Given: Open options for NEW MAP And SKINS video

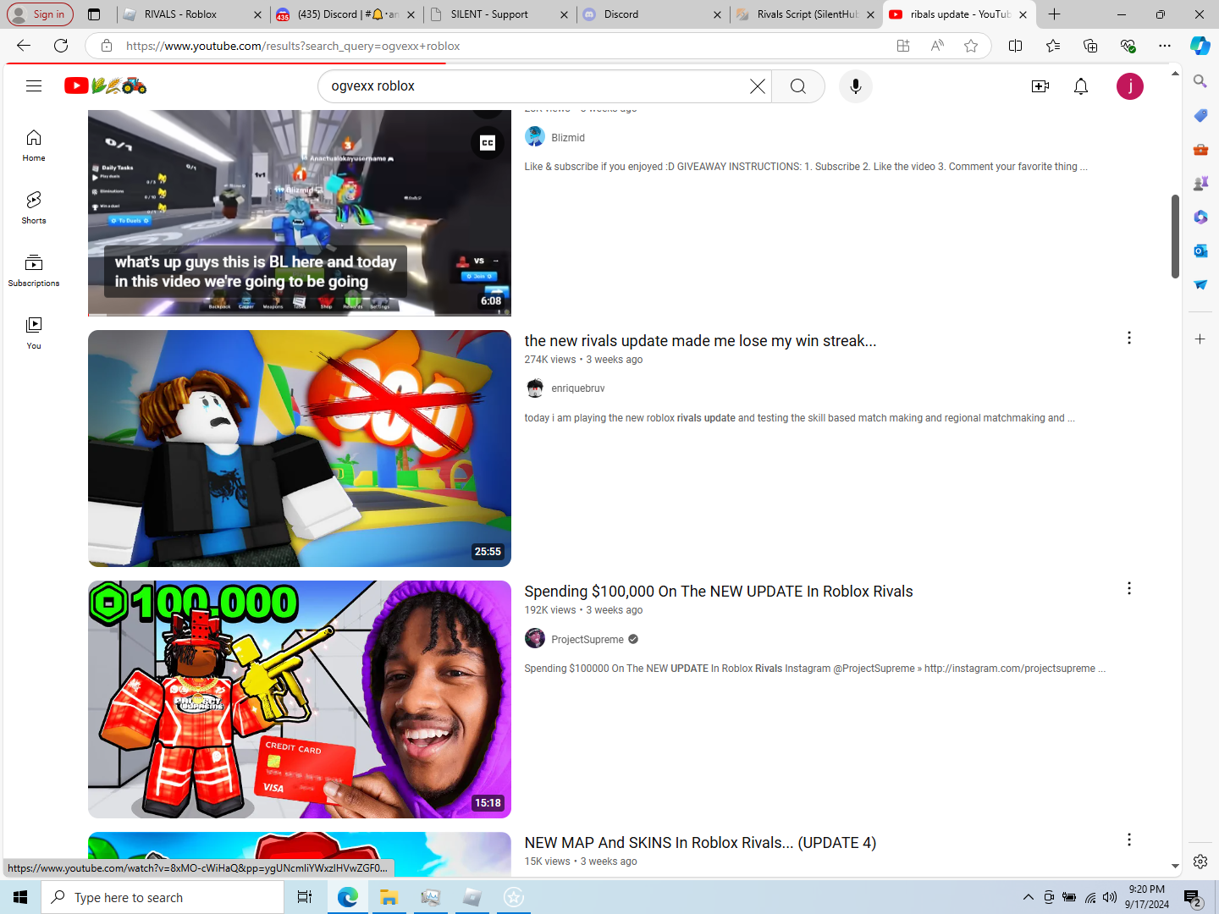Looking at the screenshot, I should pos(1129,840).
